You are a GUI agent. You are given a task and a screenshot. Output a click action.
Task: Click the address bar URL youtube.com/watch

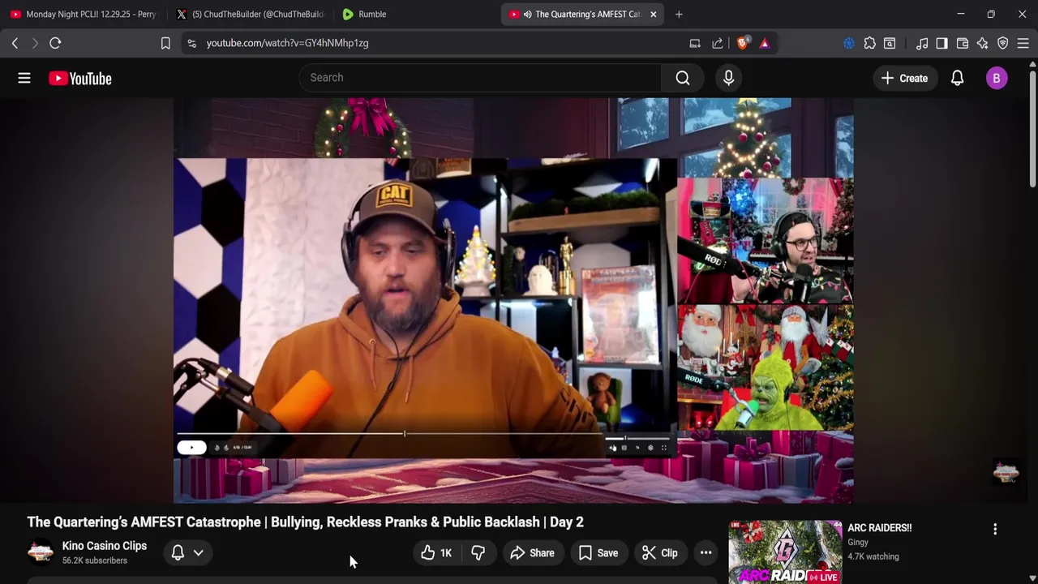[x=287, y=43]
